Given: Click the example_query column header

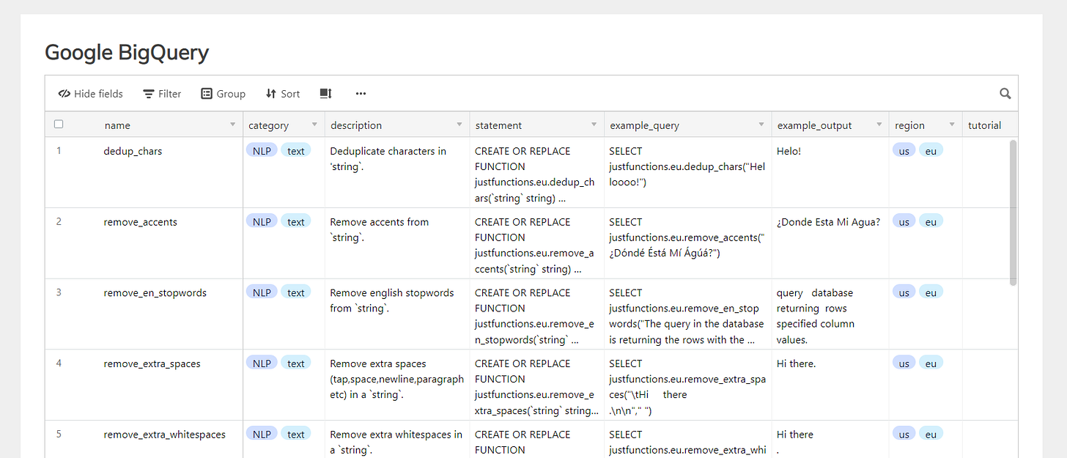Looking at the screenshot, I should [687, 125].
